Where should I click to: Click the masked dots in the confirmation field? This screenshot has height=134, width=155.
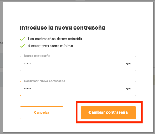coord(27,89)
